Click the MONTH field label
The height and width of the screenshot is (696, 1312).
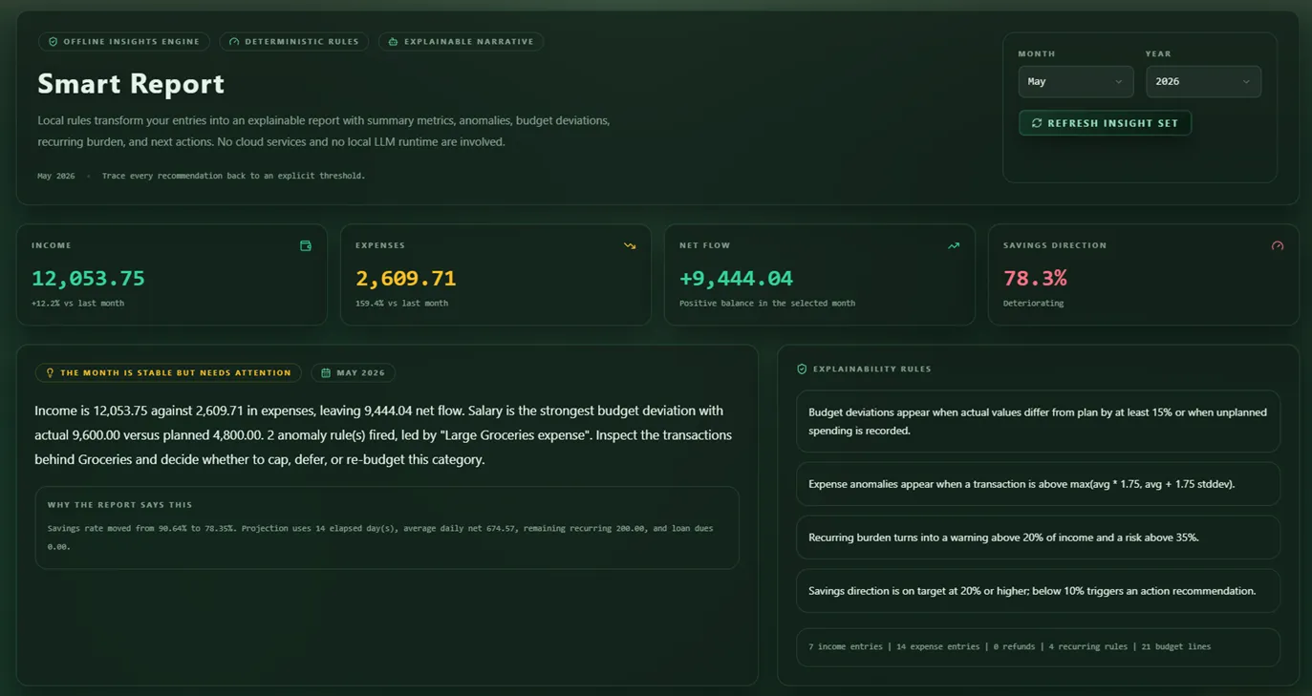point(1037,54)
